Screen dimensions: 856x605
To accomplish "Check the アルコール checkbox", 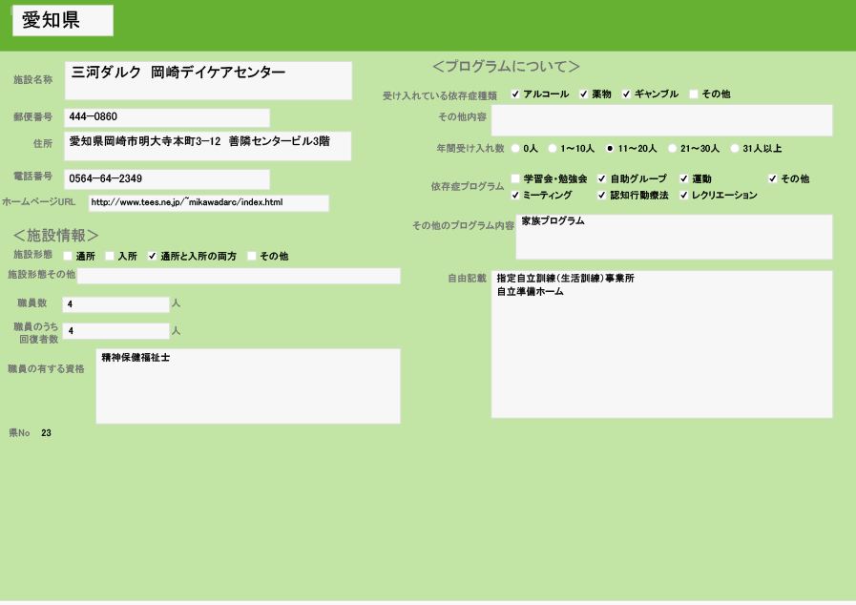I will 515,94.
